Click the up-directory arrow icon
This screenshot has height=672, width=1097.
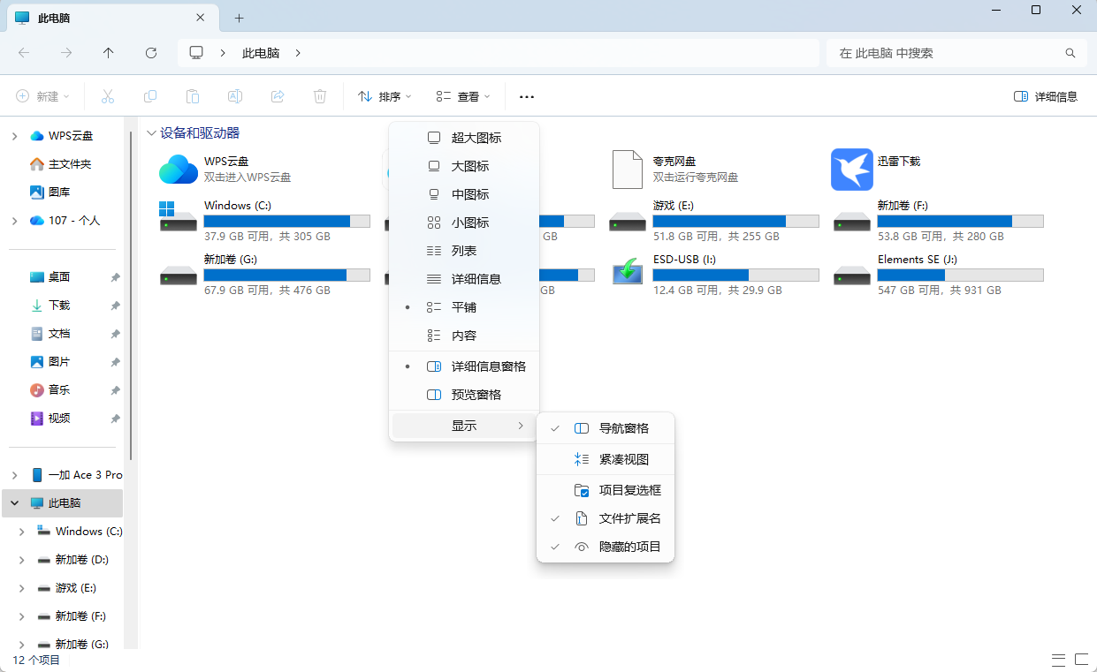coord(109,53)
